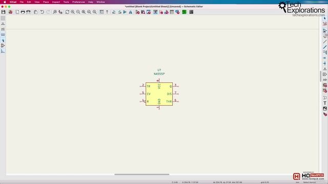Viewport: 328px width, 184px height.
Task: Open the macOS Apple menu
Action: (5, 2)
